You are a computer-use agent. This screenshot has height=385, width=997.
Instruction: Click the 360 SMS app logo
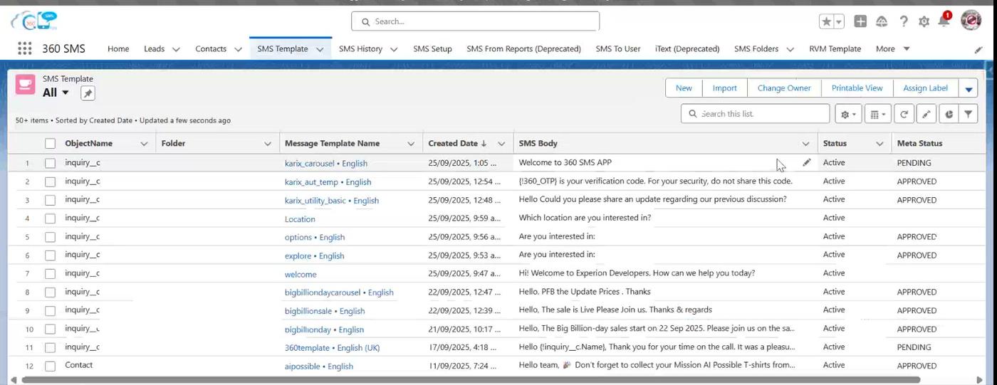pos(33,20)
